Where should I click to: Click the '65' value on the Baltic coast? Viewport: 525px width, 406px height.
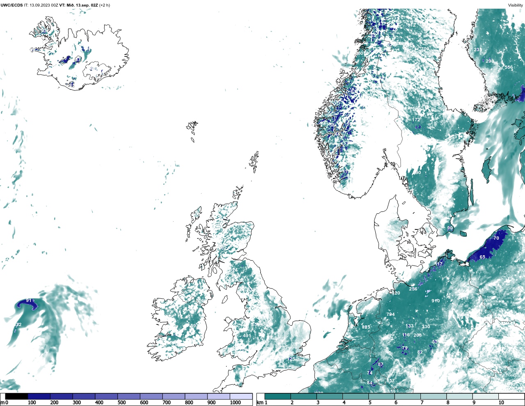pyautogui.click(x=482, y=257)
